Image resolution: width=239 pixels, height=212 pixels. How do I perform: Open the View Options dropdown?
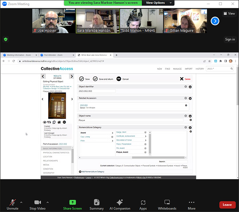155,2
